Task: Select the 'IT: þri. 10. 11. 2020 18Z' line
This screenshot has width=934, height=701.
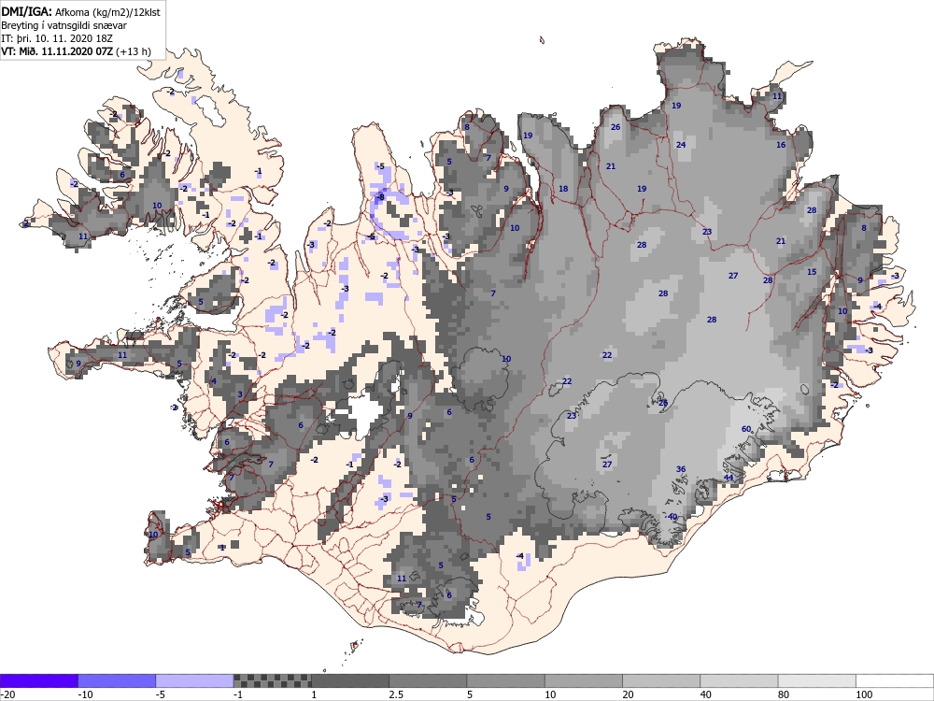Action: coord(57,38)
